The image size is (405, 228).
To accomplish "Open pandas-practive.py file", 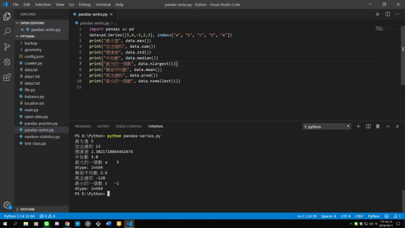I will pos(42,123).
